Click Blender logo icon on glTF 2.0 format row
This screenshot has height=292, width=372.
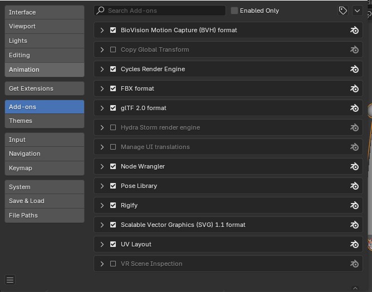tap(354, 108)
